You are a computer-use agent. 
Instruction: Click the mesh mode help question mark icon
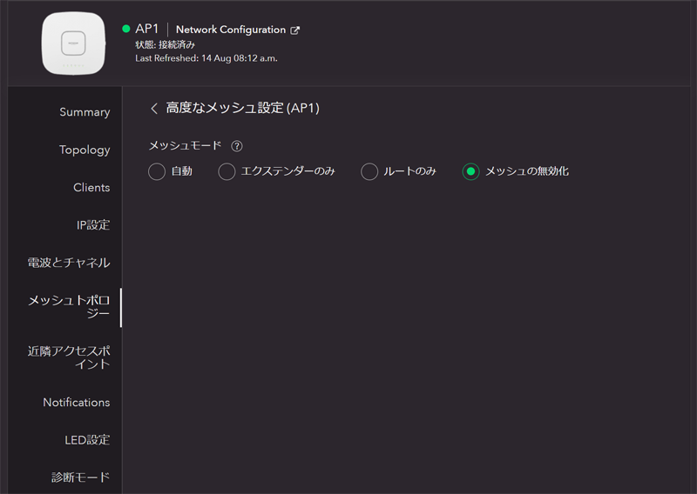(237, 146)
